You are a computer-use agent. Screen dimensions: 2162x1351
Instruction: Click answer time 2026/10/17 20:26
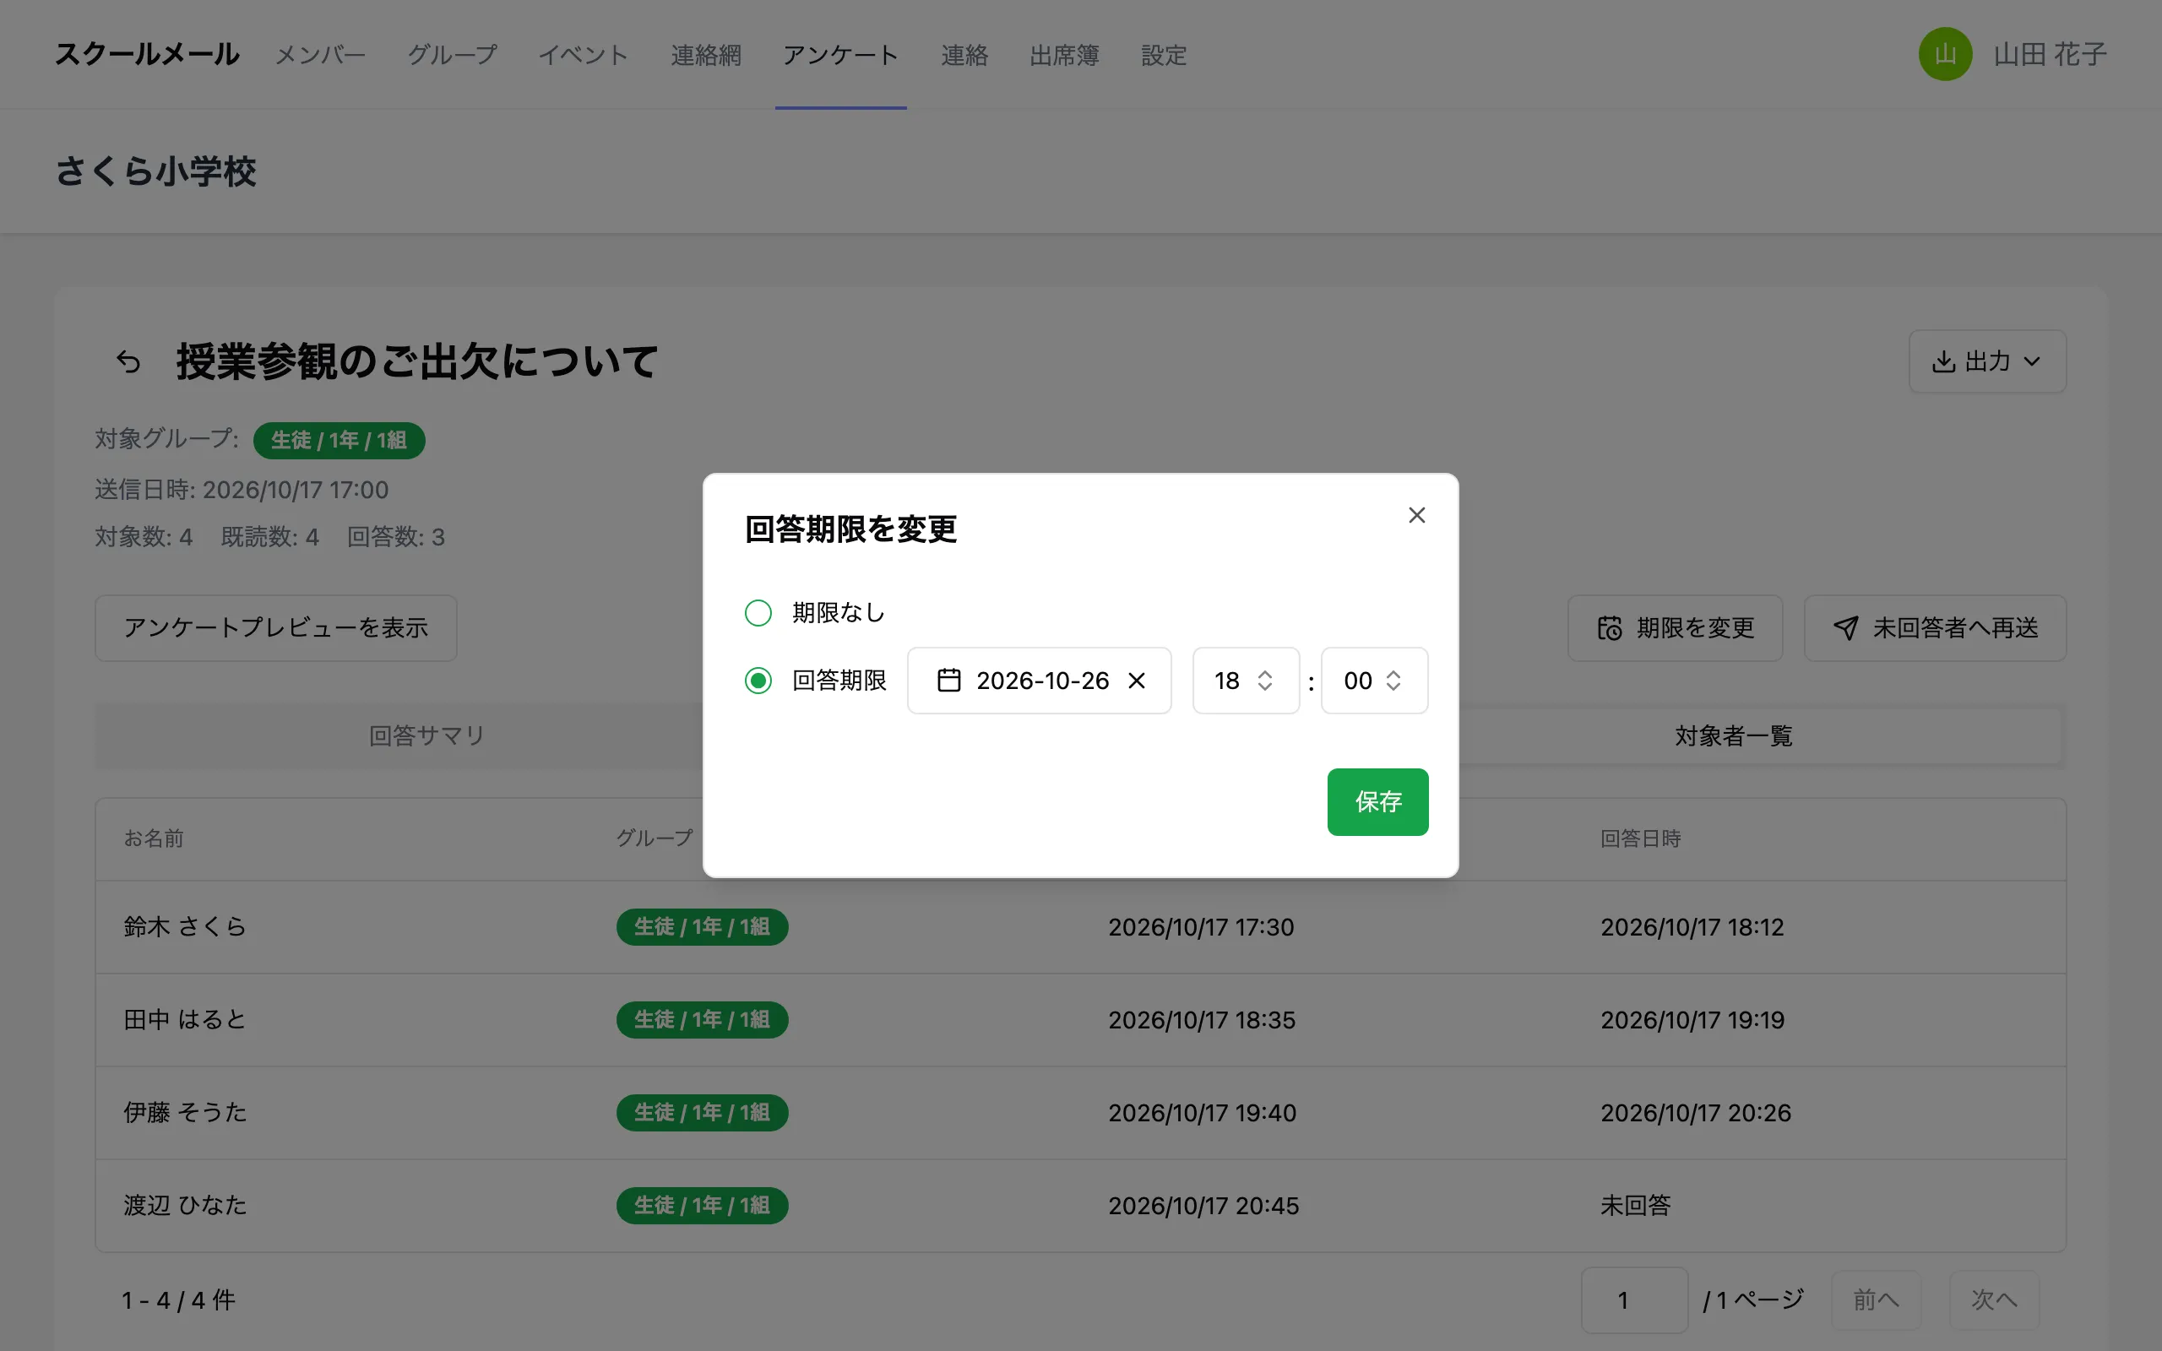point(1696,1112)
